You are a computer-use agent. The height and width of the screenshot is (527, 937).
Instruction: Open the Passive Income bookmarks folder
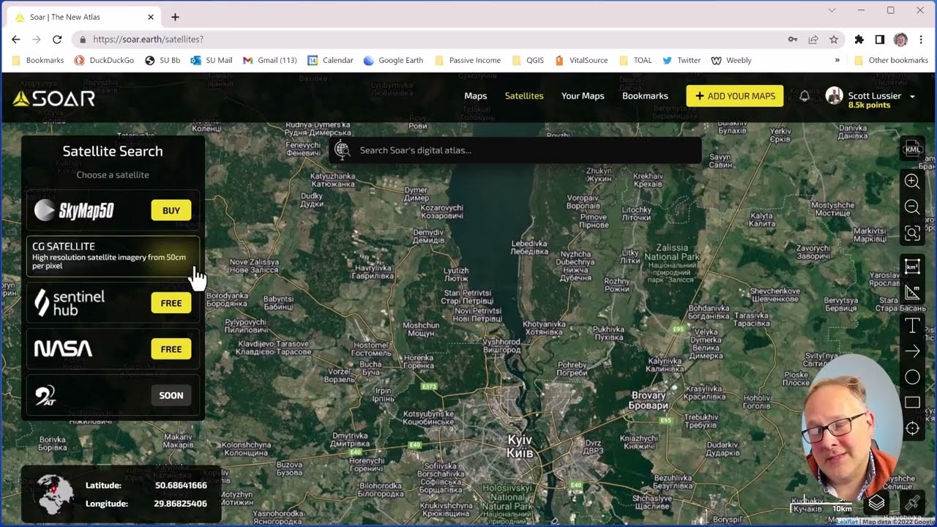468,60
